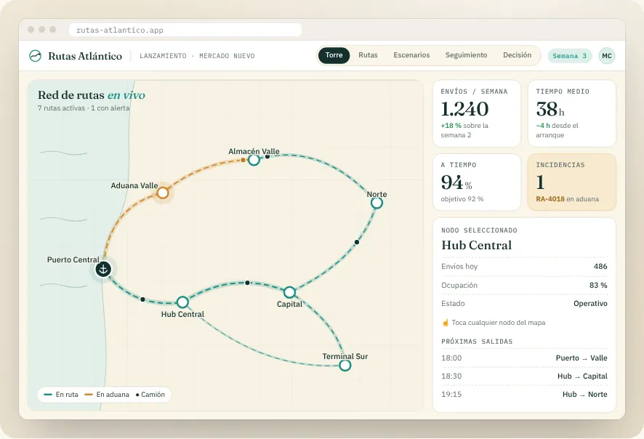Click the En aduana legend entry
Viewport: 644px width, 439px height.
coord(107,395)
